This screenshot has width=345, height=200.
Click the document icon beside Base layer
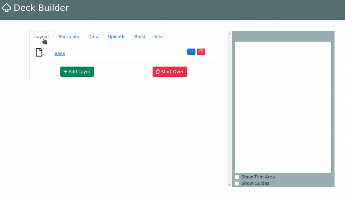click(x=39, y=53)
